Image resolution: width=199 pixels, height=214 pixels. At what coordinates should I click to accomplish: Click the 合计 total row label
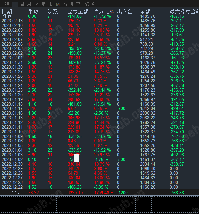click(17, 193)
